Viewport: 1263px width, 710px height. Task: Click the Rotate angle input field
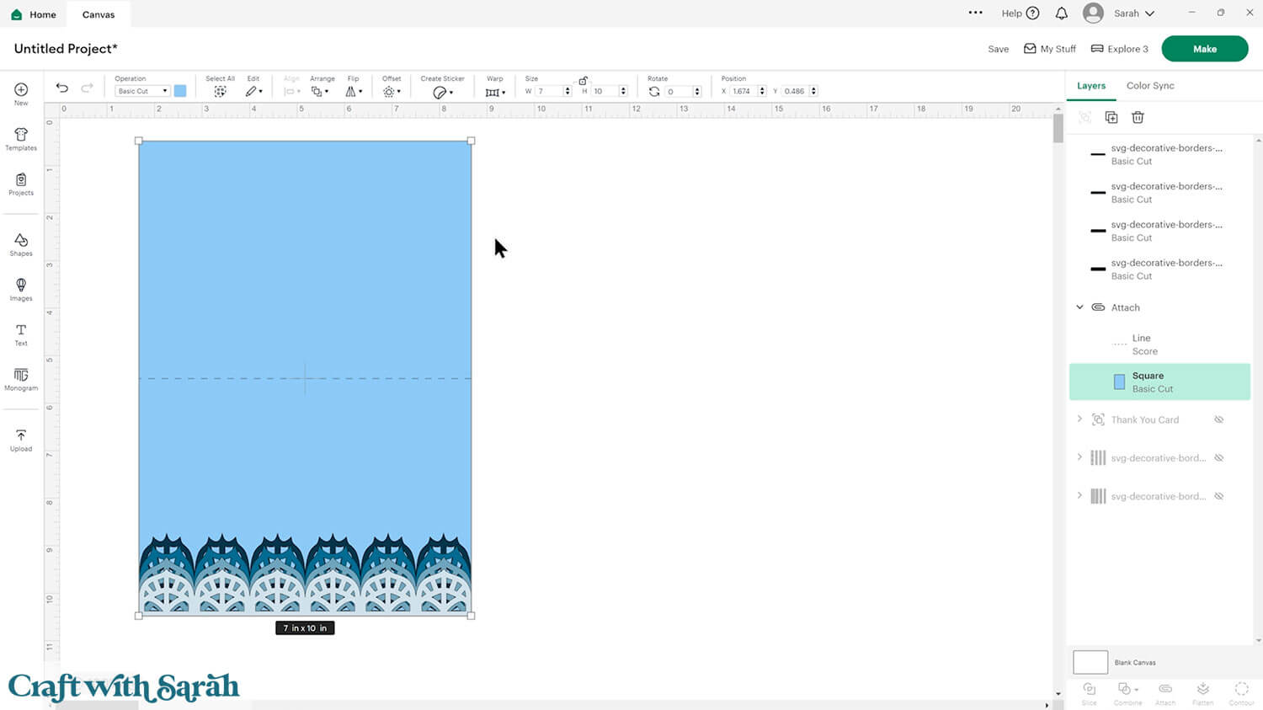[678, 91]
